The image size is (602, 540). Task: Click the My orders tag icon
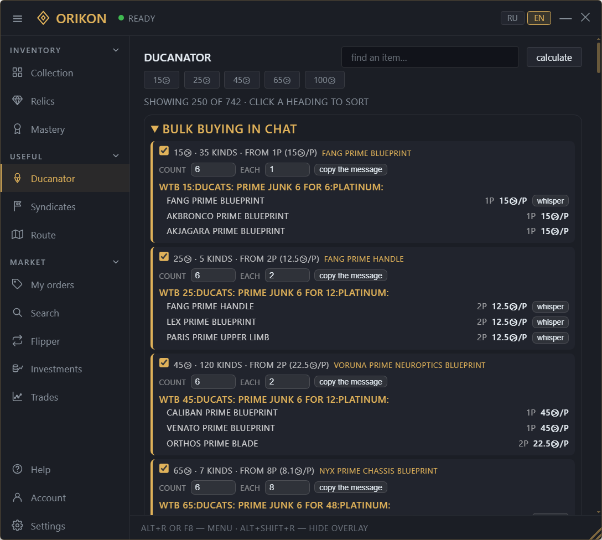(17, 284)
